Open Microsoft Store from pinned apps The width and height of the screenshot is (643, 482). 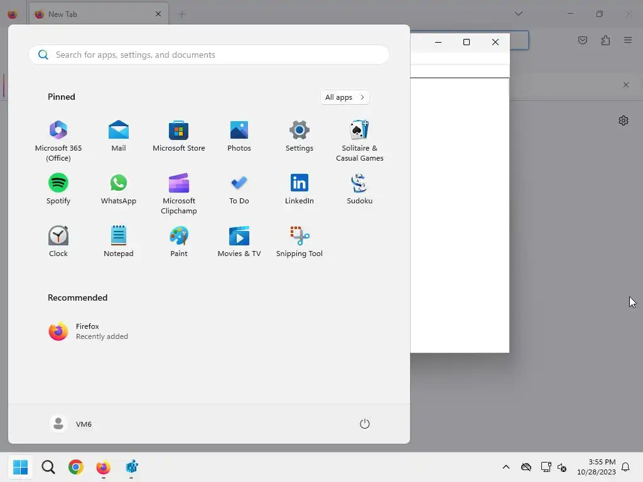(179, 136)
